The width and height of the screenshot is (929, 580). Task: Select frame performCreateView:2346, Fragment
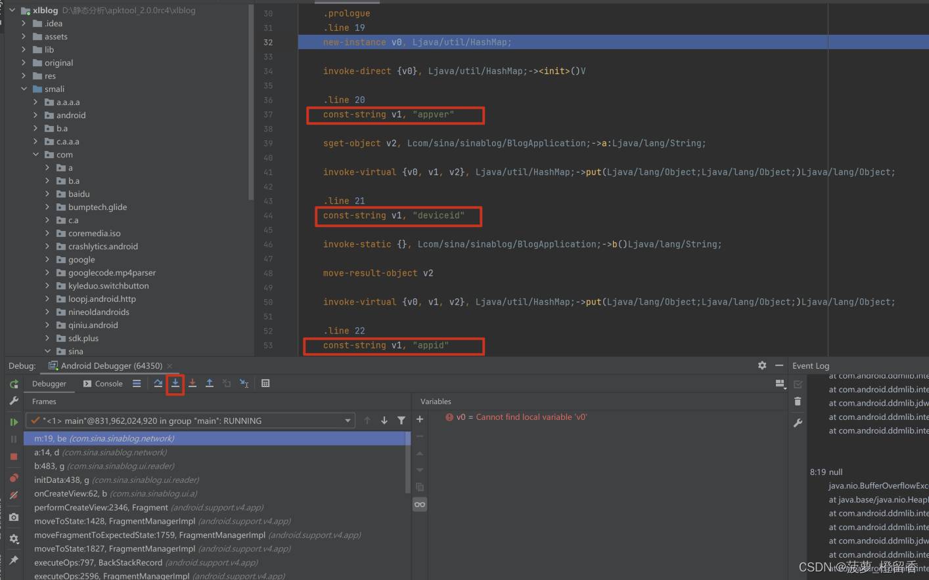pyautogui.click(x=214, y=507)
